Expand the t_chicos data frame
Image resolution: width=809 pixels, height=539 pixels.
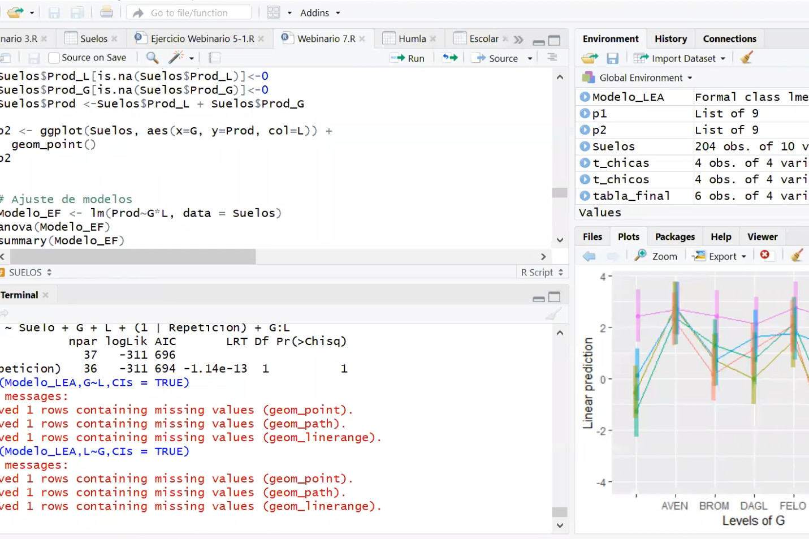585,179
